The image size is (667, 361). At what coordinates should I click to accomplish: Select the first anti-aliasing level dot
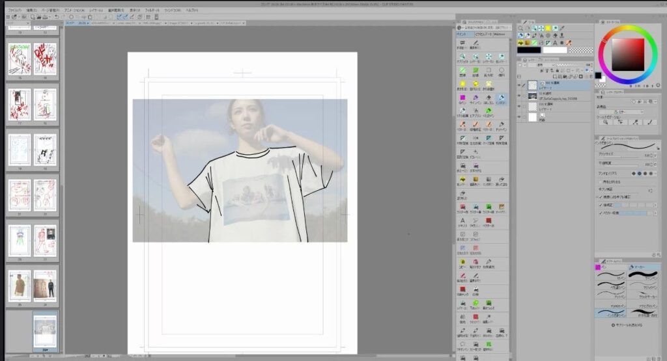[x=633, y=173]
